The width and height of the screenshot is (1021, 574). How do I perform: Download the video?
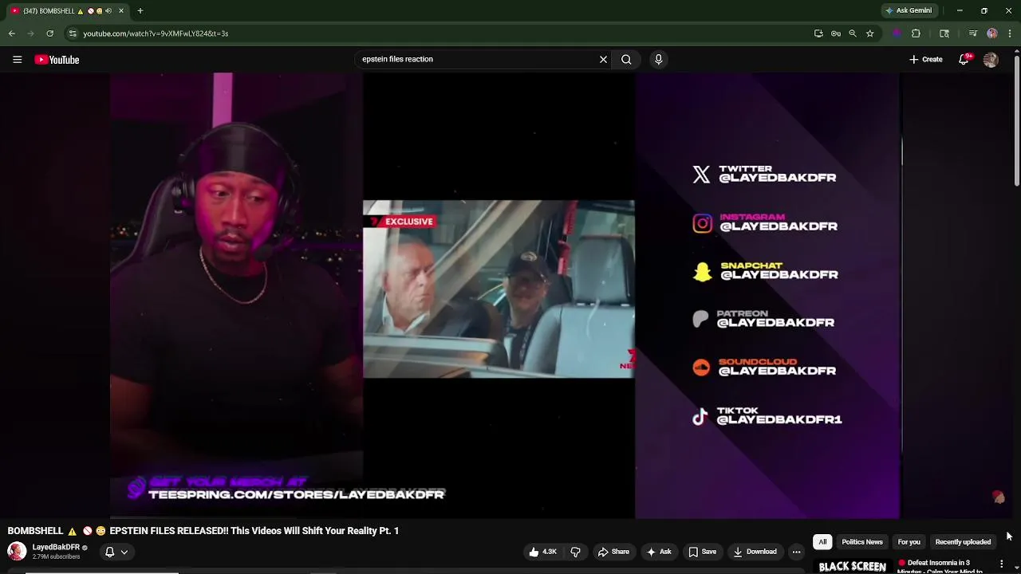[755, 552]
